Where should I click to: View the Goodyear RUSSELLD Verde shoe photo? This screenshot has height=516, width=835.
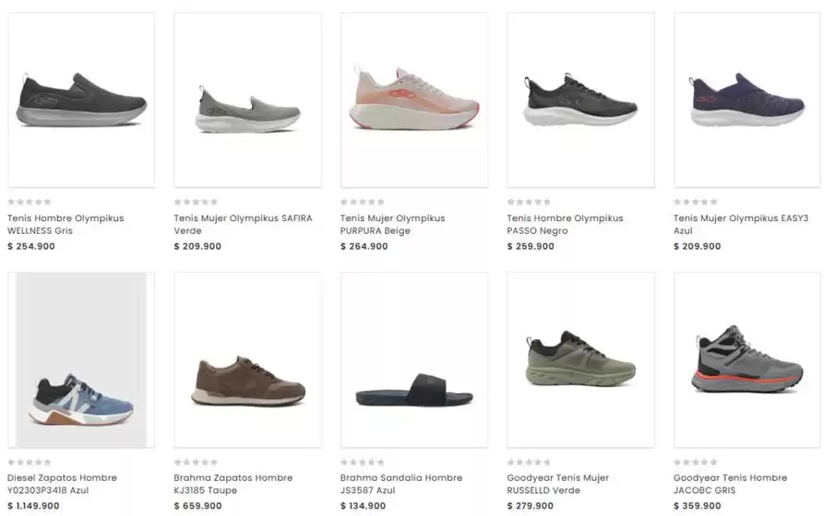[580, 359]
